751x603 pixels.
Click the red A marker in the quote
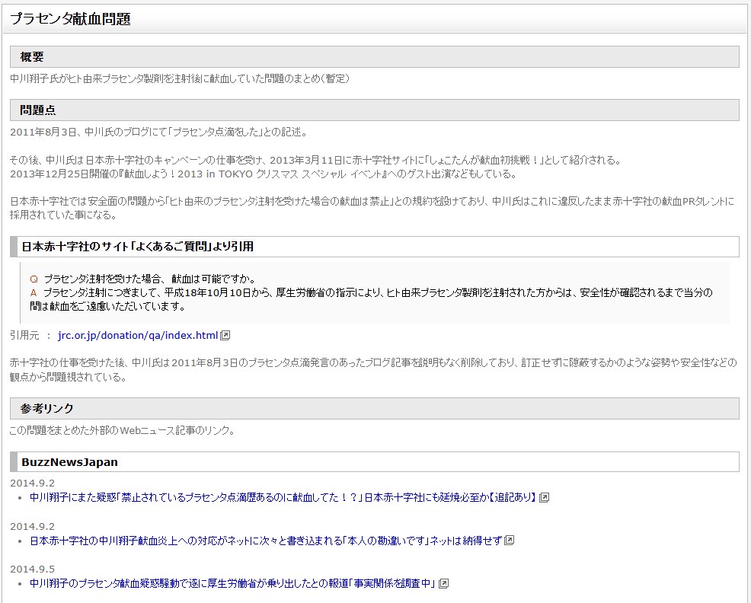[34, 292]
